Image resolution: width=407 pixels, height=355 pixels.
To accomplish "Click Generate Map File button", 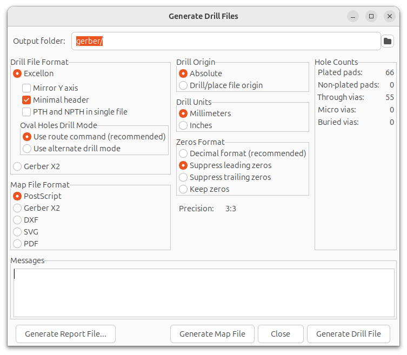I will click(212, 334).
